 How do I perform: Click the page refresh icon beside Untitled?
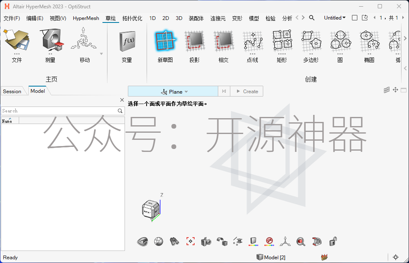[x=365, y=18]
